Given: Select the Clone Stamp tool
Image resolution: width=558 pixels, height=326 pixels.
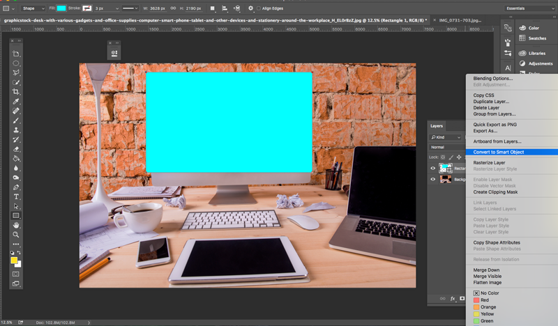Looking at the screenshot, I should coord(16,130).
